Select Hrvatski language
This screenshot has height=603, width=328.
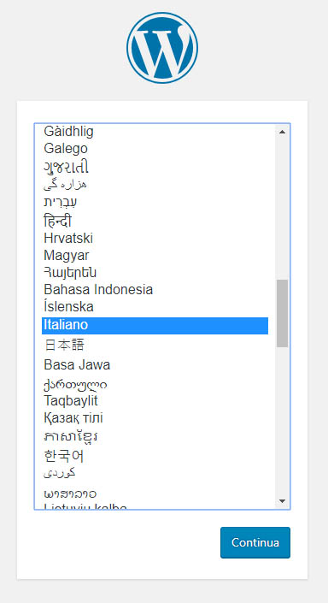pos(155,238)
